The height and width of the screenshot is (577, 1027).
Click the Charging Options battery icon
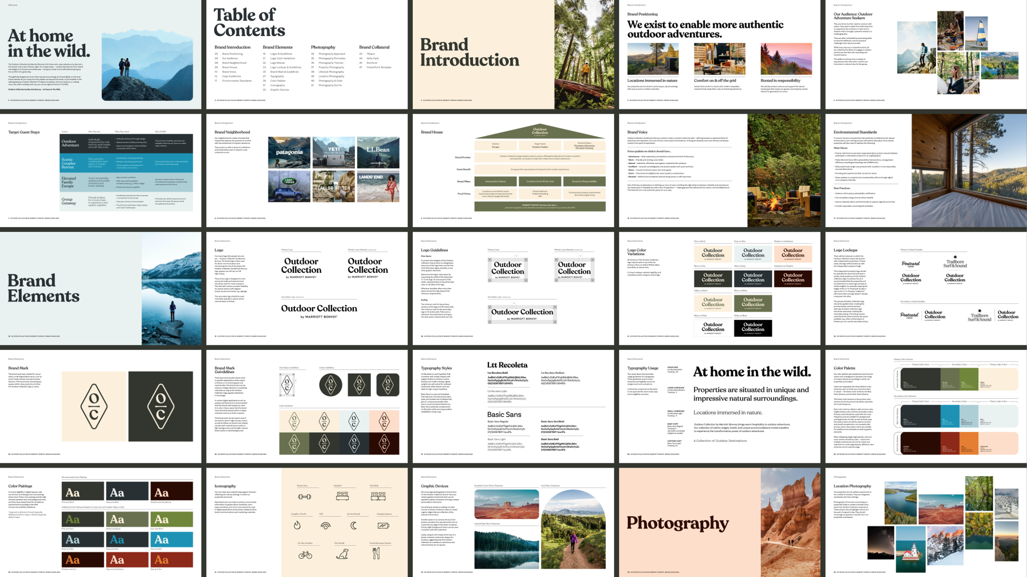click(x=383, y=525)
